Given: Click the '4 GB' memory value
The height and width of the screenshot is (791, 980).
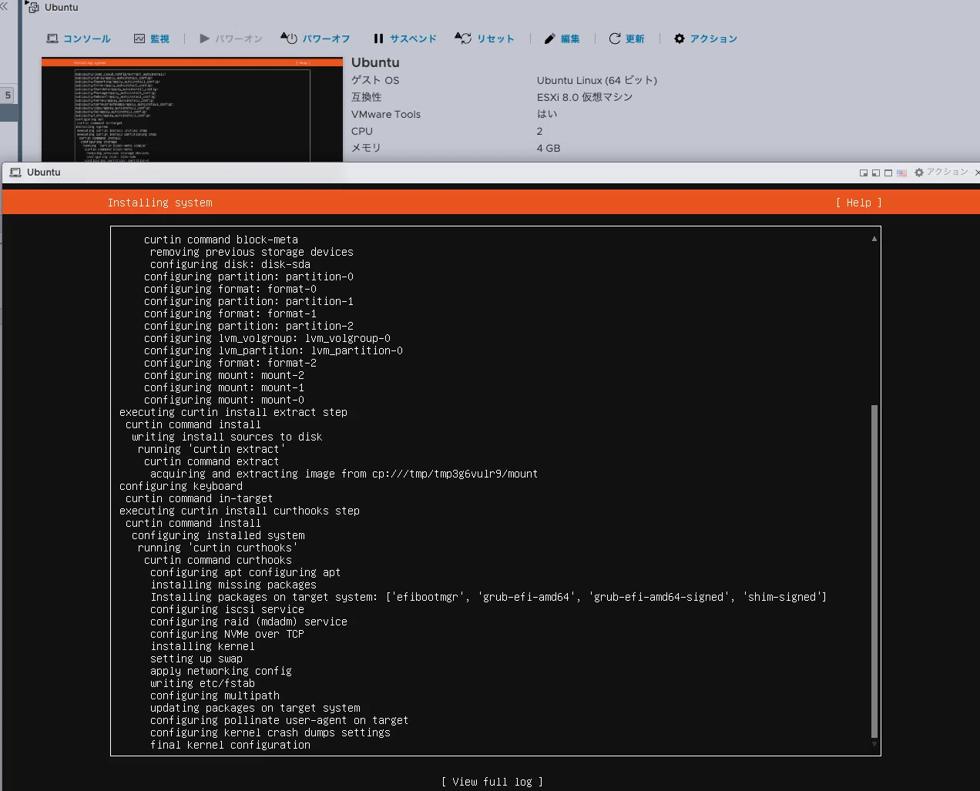Looking at the screenshot, I should click(x=549, y=148).
